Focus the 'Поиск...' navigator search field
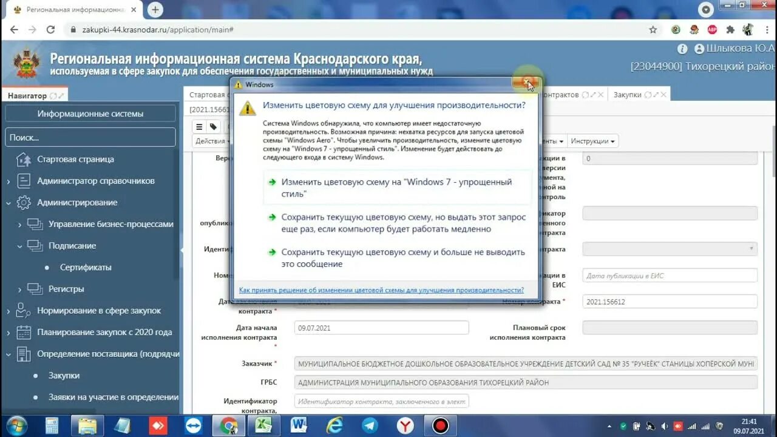 (x=90, y=137)
